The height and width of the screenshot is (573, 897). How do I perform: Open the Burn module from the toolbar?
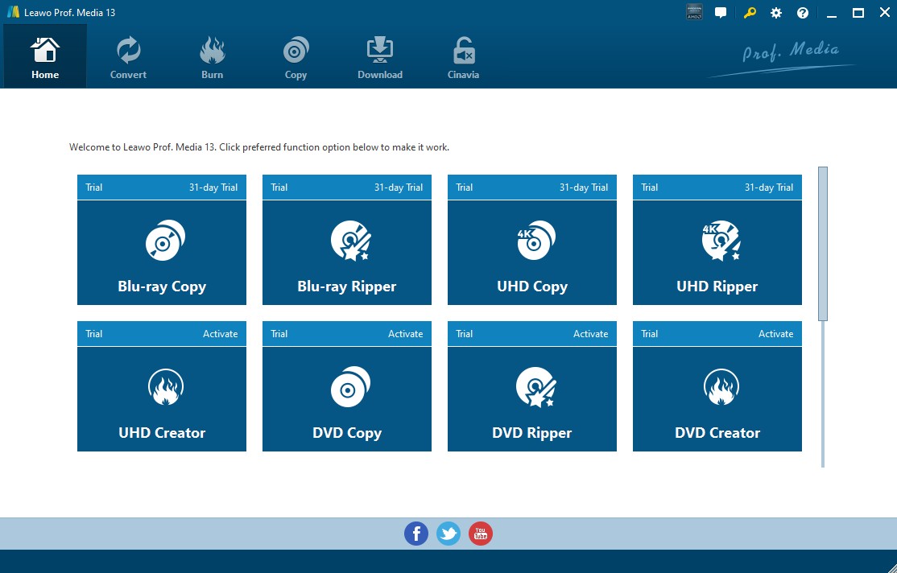pyautogui.click(x=212, y=56)
